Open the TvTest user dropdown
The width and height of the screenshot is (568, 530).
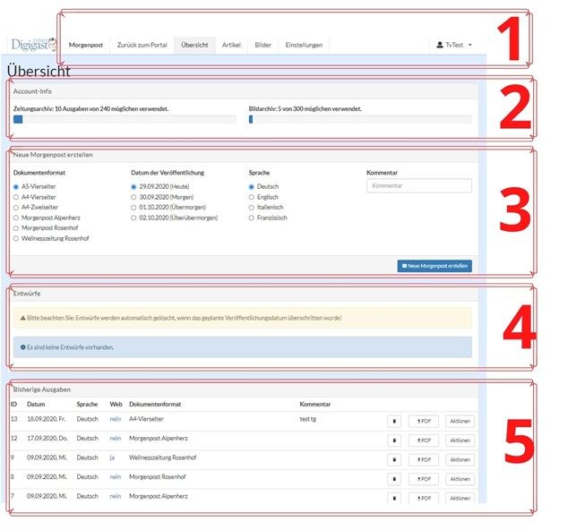[x=453, y=45]
